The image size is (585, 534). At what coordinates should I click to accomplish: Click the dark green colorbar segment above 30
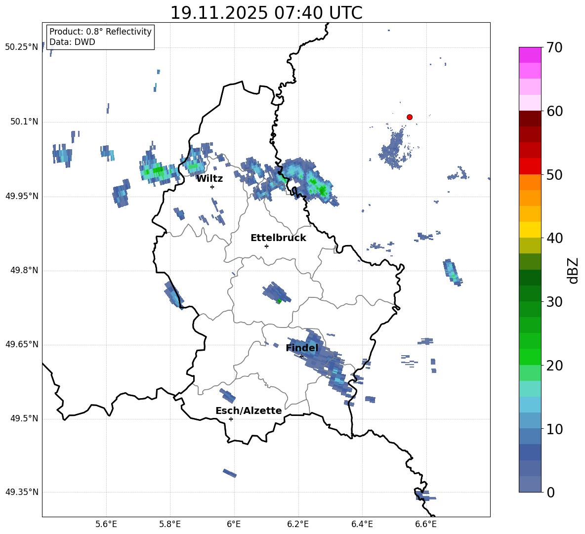coord(530,293)
